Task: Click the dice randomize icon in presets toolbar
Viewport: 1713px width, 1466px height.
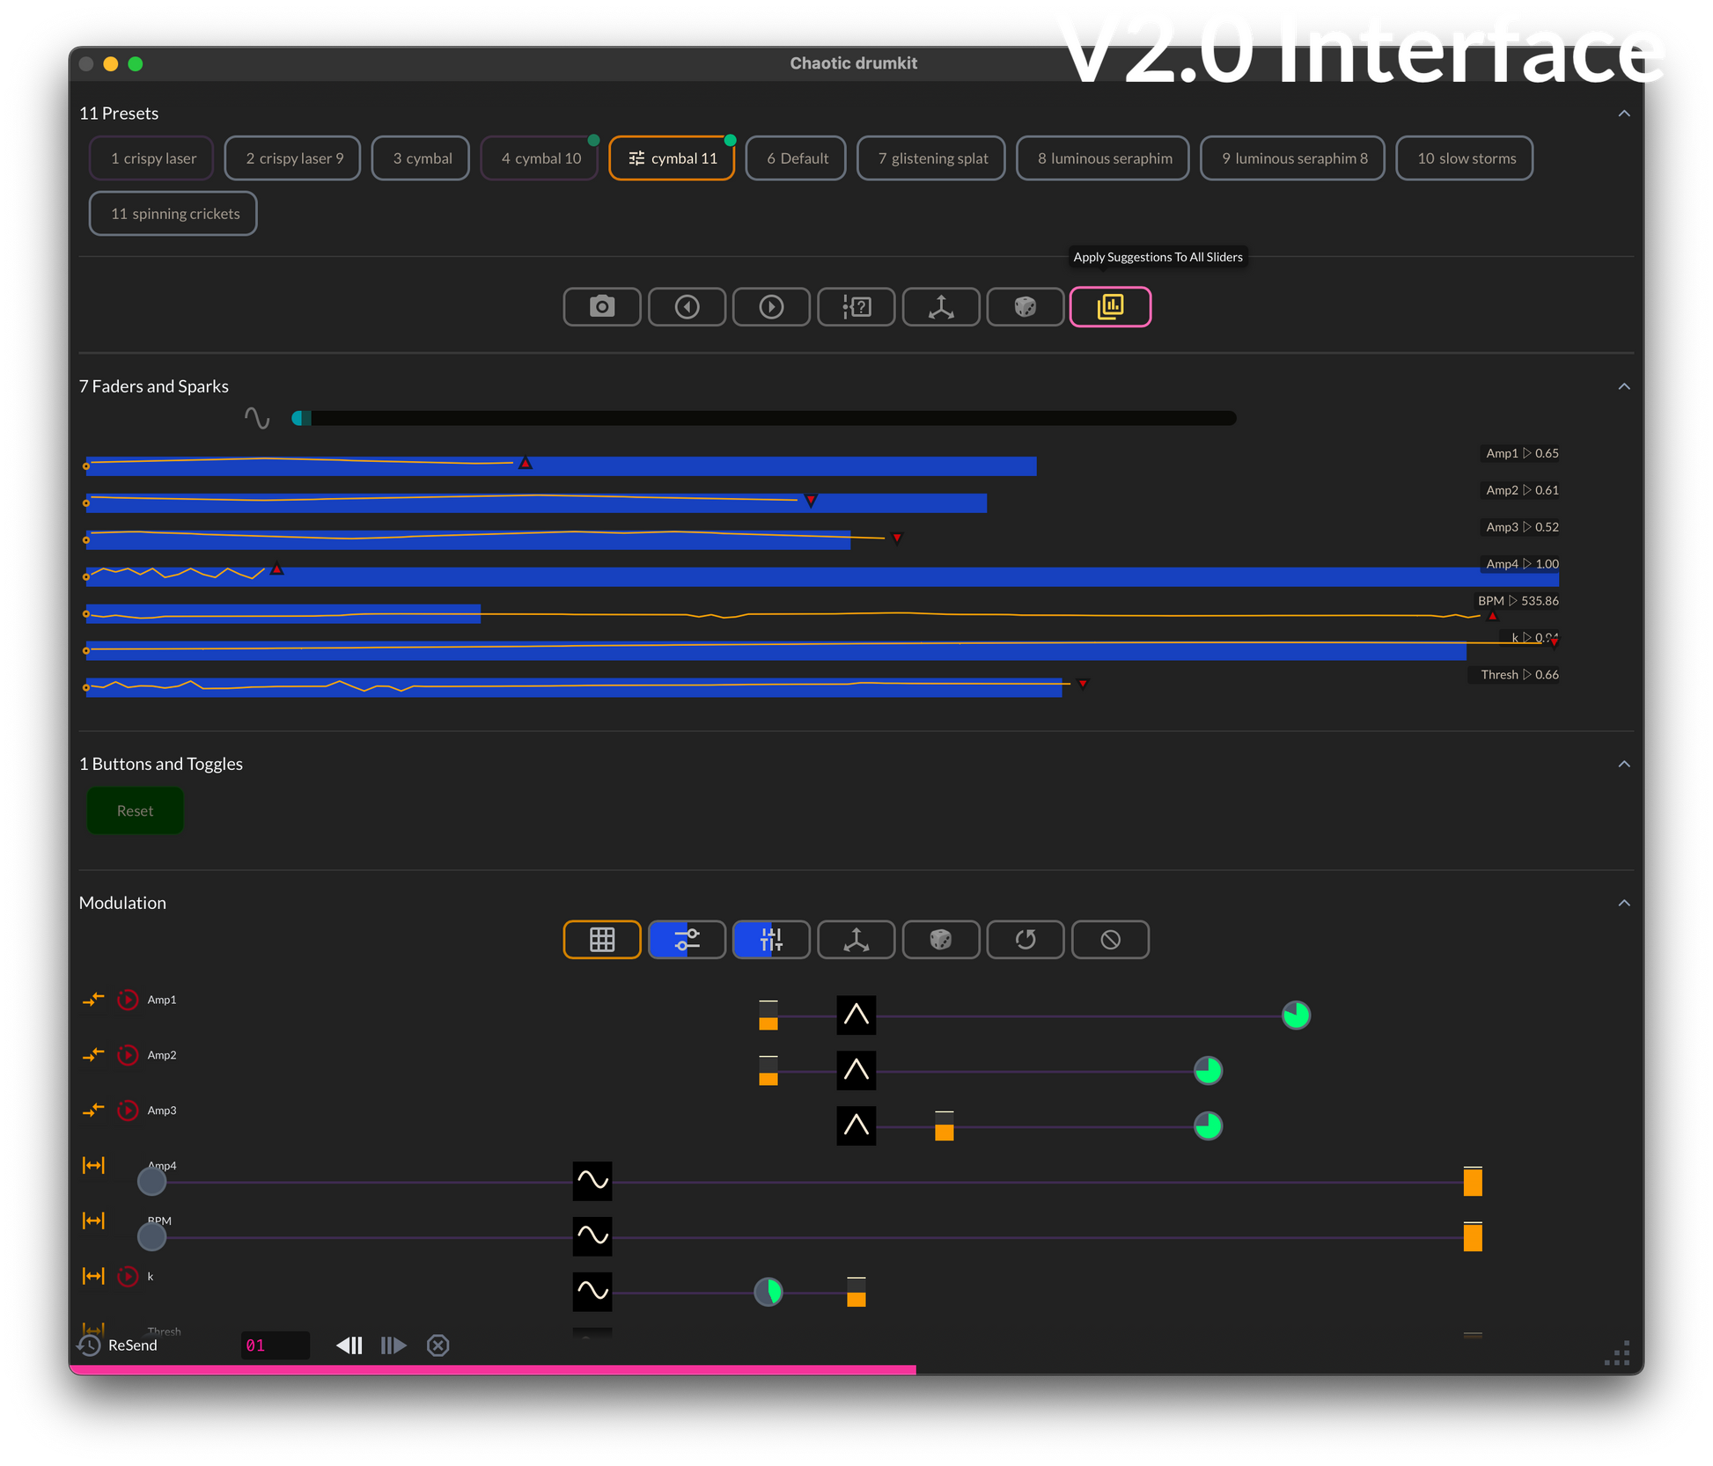Action: [1026, 307]
